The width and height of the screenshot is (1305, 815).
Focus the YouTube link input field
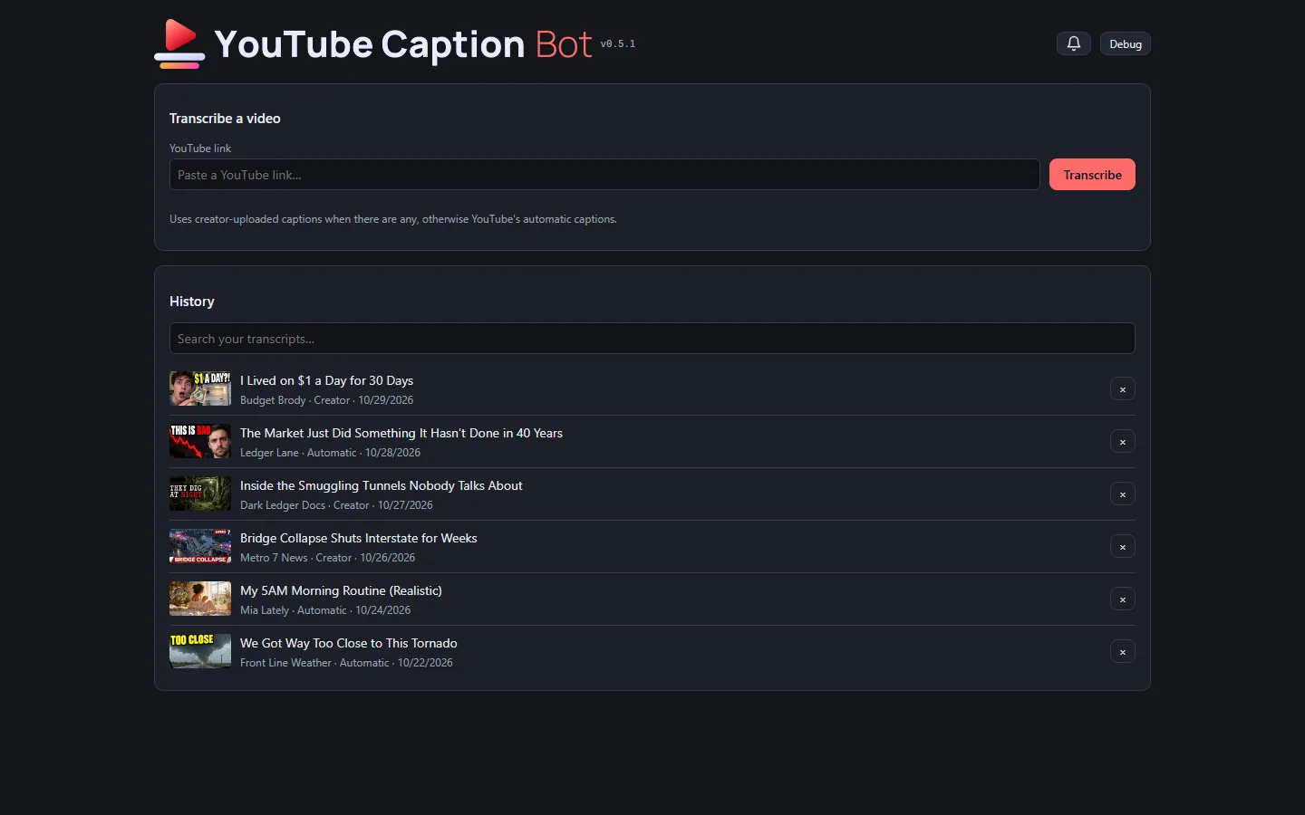click(604, 175)
